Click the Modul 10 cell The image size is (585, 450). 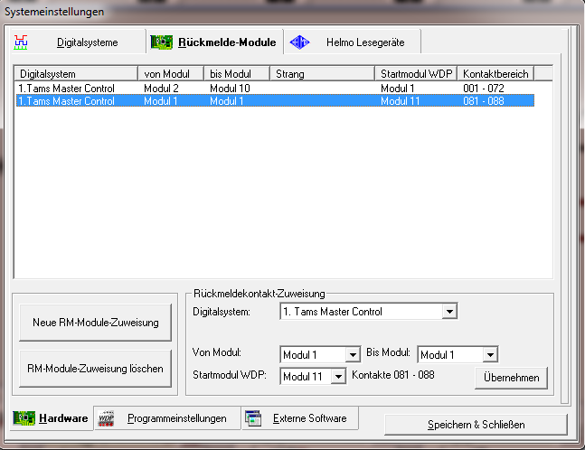pyautogui.click(x=230, y=89)
